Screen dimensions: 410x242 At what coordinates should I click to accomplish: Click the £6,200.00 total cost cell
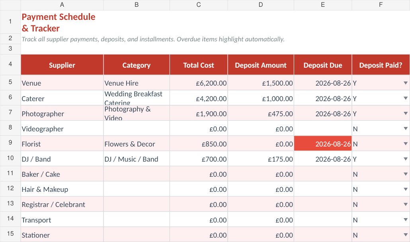click(x=199, y=83)
